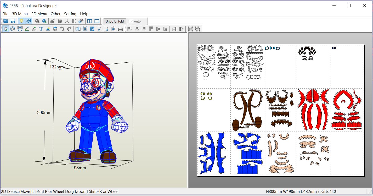The width and height of the screenshot is (373, 196).
Task: Select the Save icon in the toolbar
Action: tap(13, 21)
